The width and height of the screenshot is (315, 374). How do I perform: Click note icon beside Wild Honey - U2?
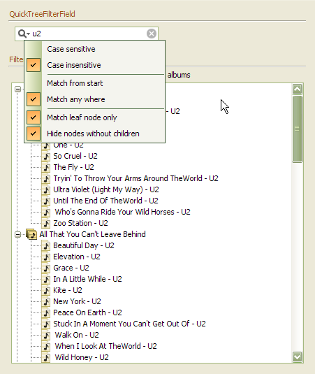click(x=46, y=358)
